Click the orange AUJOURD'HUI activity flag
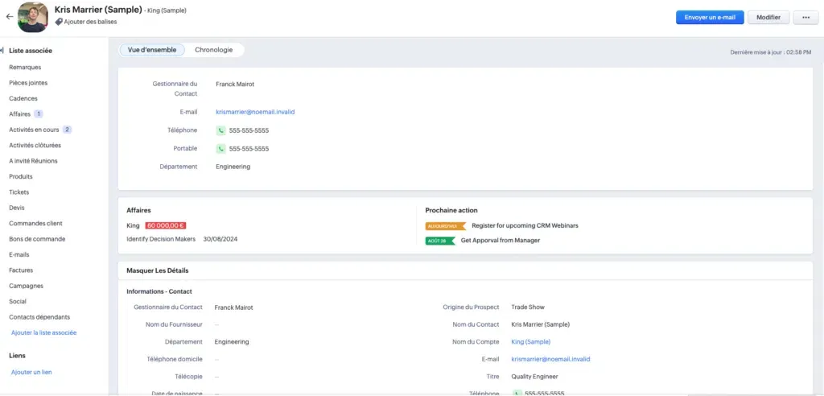This screenshot has width=824, height=396. (x=445, y=226)
